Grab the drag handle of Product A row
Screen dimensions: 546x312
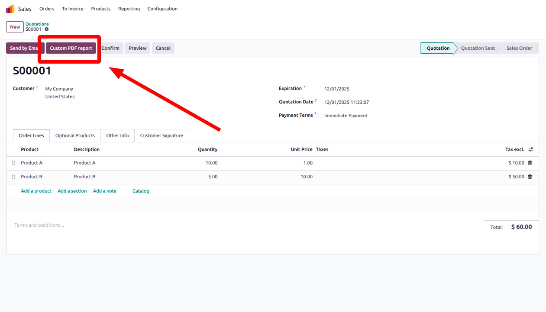point(13,163)
